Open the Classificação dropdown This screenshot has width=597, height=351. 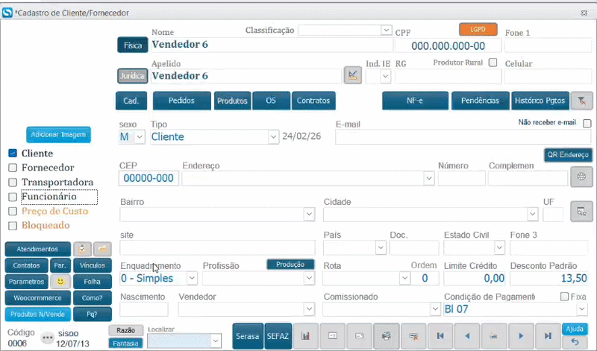pyautogui.click(x=386, y=31)
